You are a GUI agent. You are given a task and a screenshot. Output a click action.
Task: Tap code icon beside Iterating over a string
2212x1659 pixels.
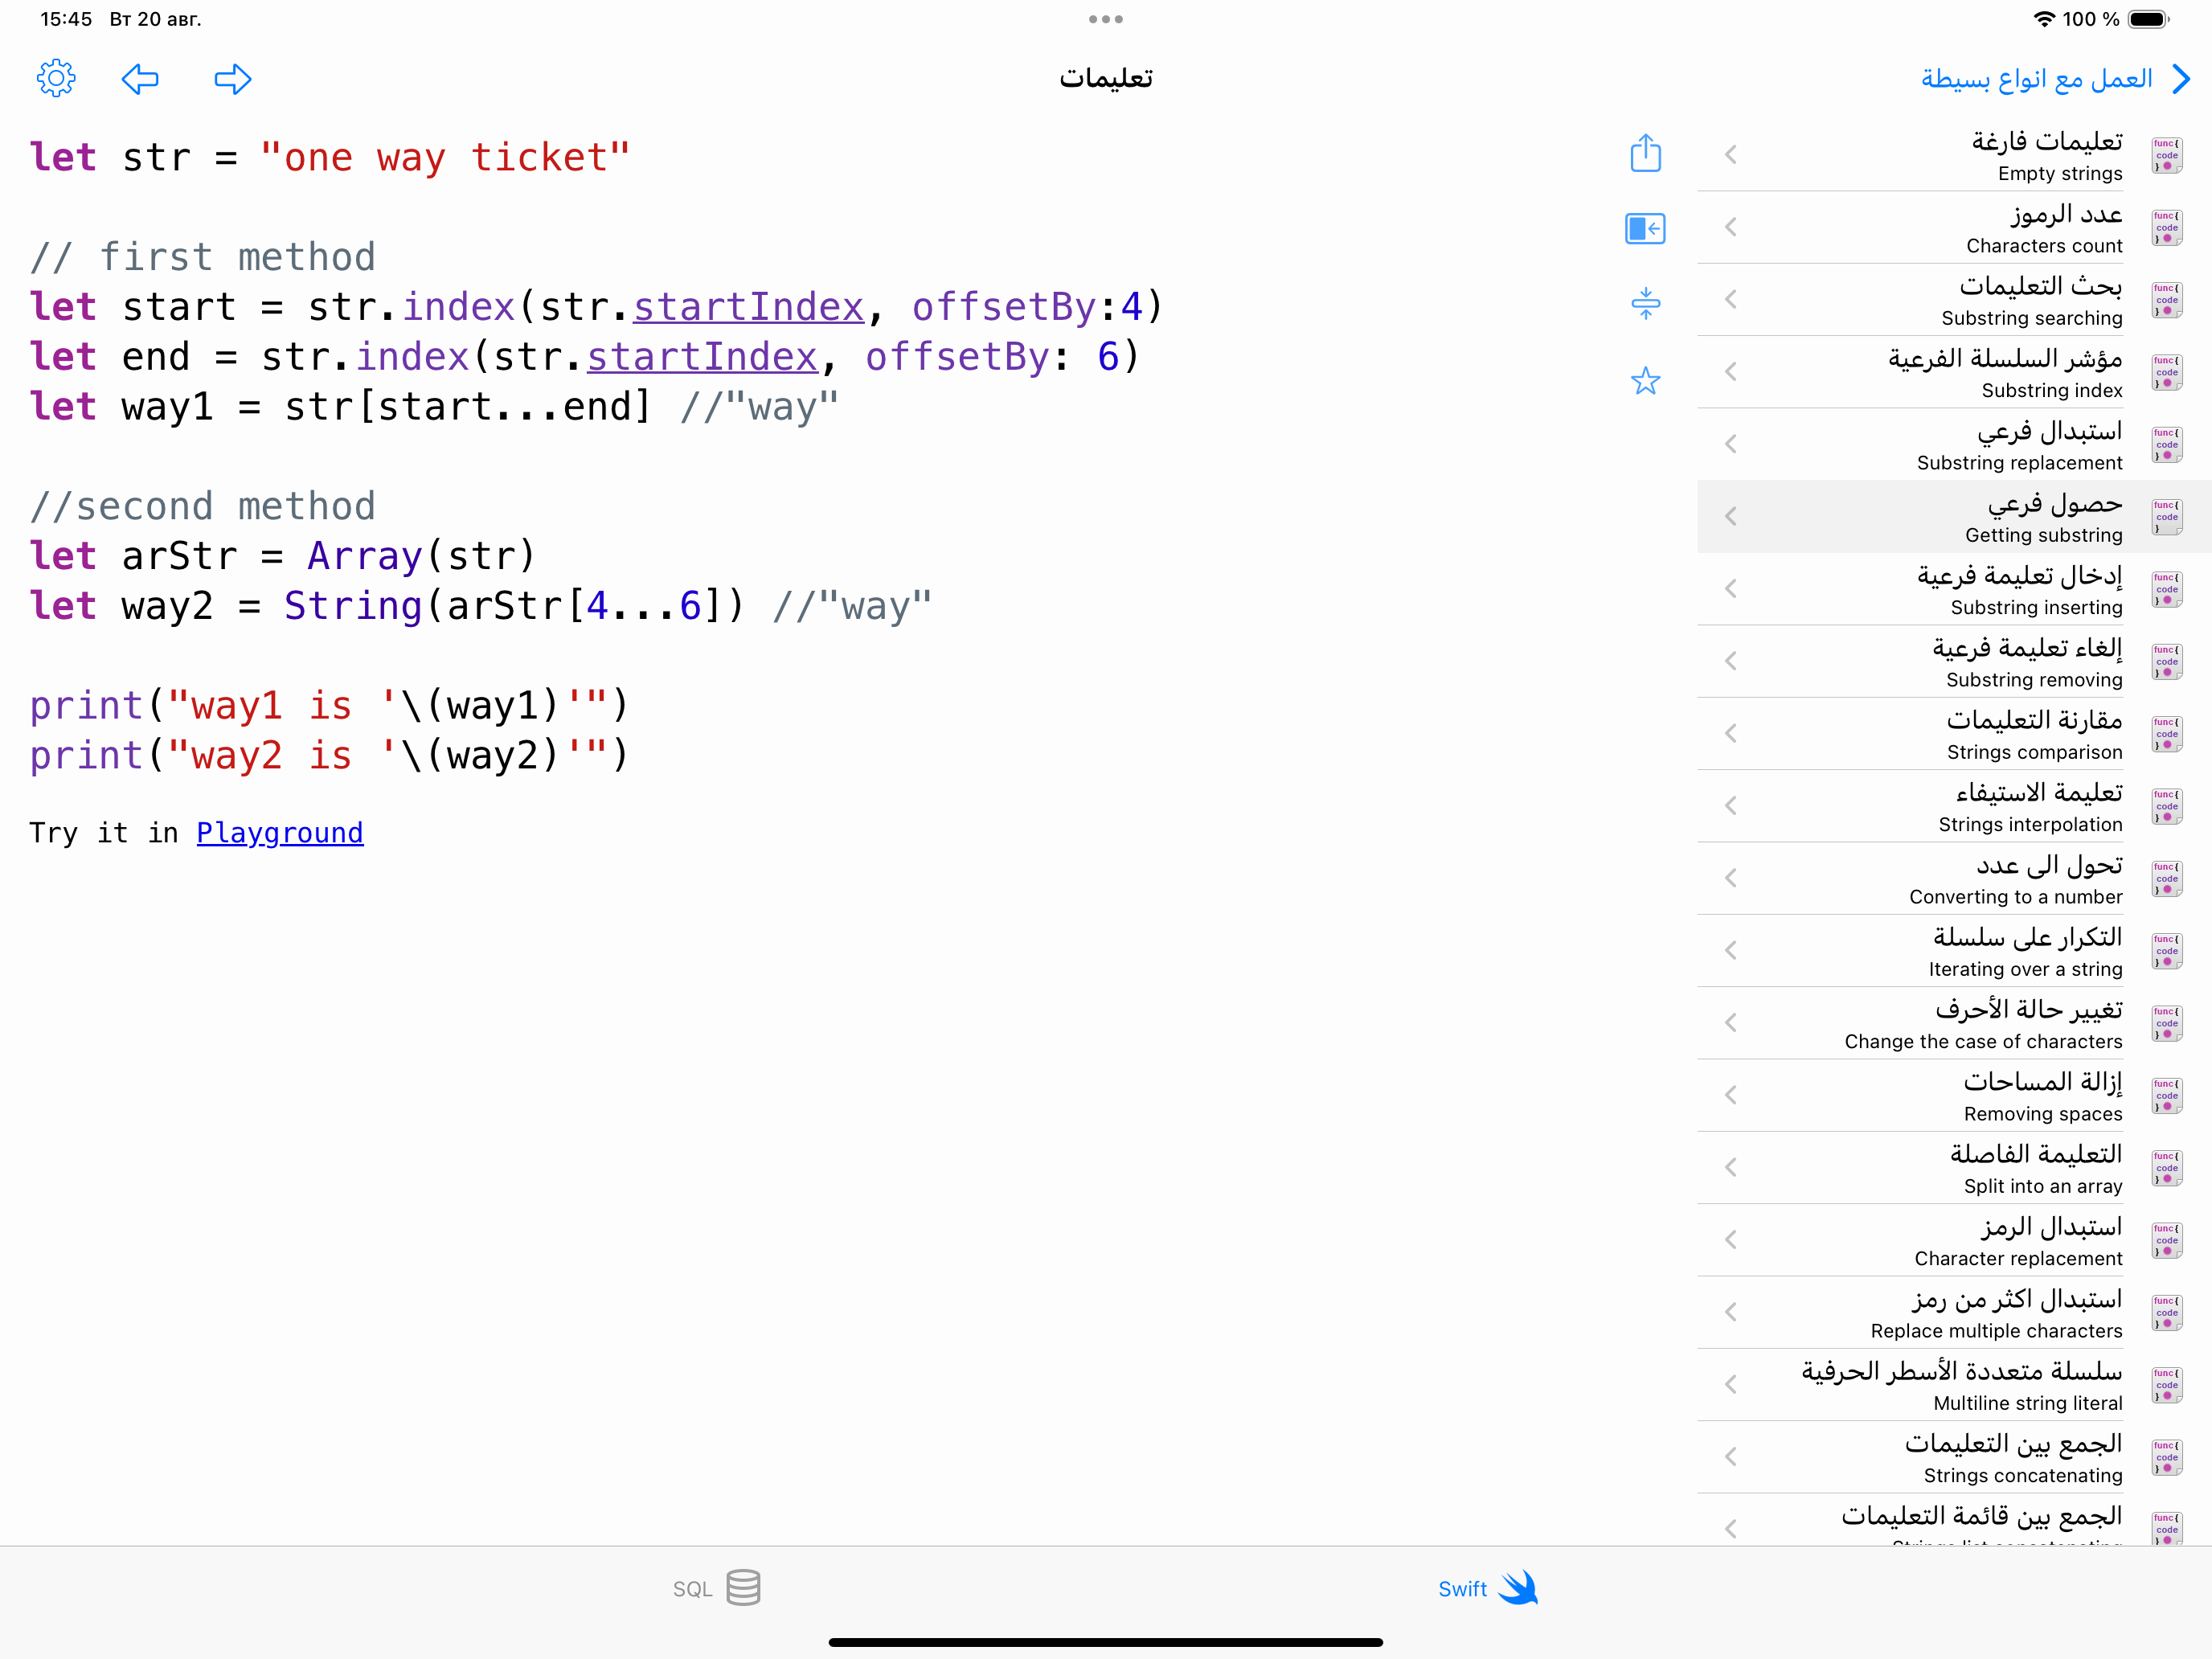click(x=2167, y=950)
